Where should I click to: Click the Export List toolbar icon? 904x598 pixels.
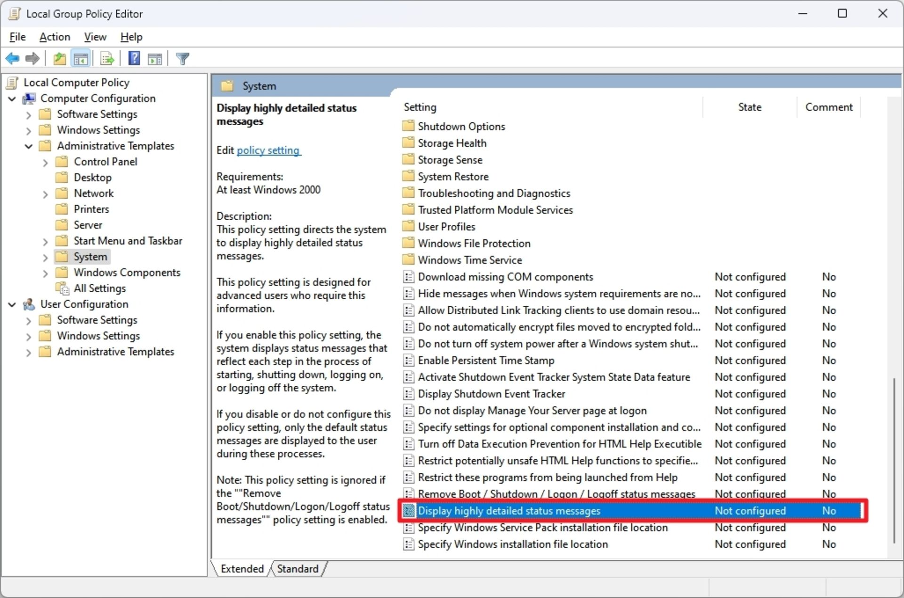click(107, 58)
